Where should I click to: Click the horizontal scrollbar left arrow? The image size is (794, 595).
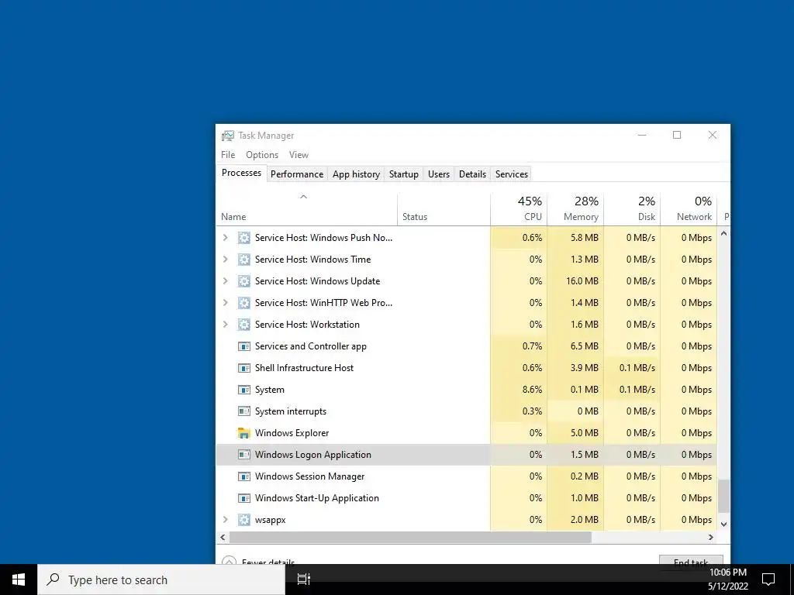coord(223,538)
